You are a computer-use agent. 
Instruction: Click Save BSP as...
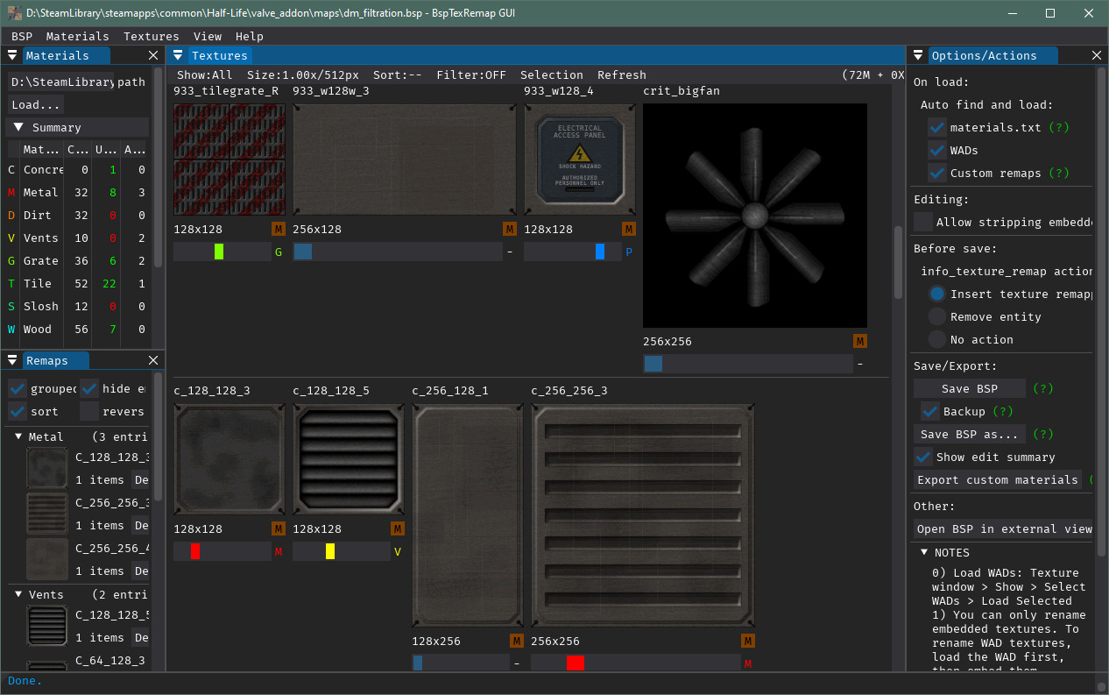tap(968, 434)
